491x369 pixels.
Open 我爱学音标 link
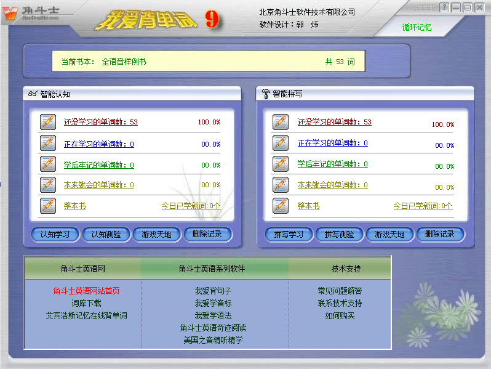213,303
